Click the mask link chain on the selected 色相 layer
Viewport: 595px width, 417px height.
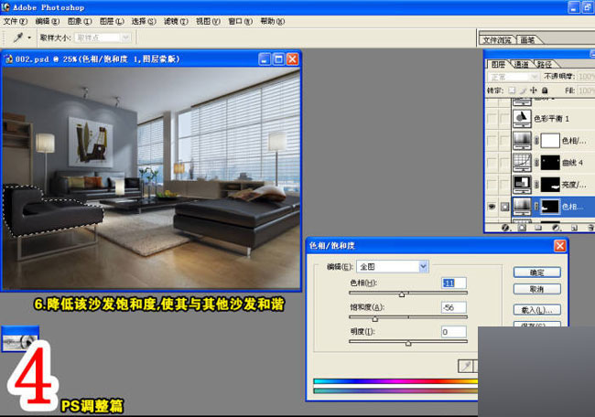click(536, 207)
